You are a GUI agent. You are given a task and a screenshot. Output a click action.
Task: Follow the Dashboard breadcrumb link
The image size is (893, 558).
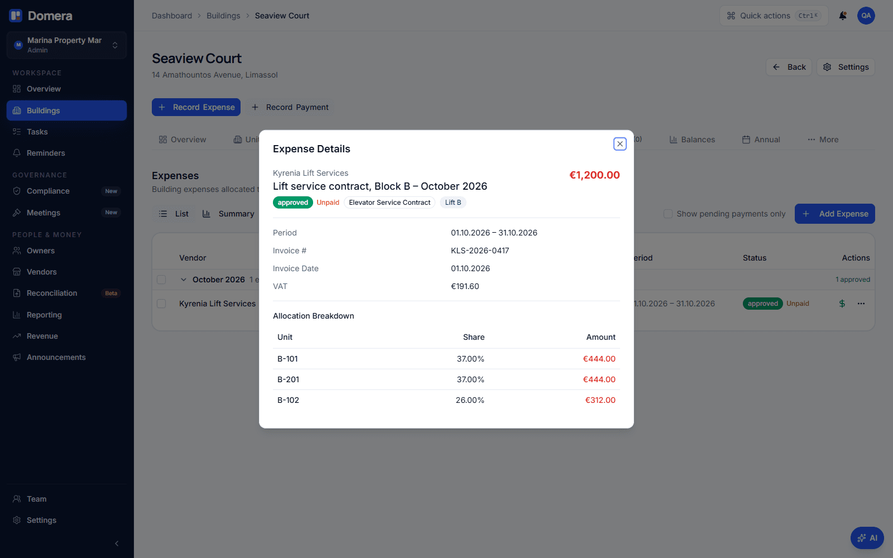coord(172,16)
